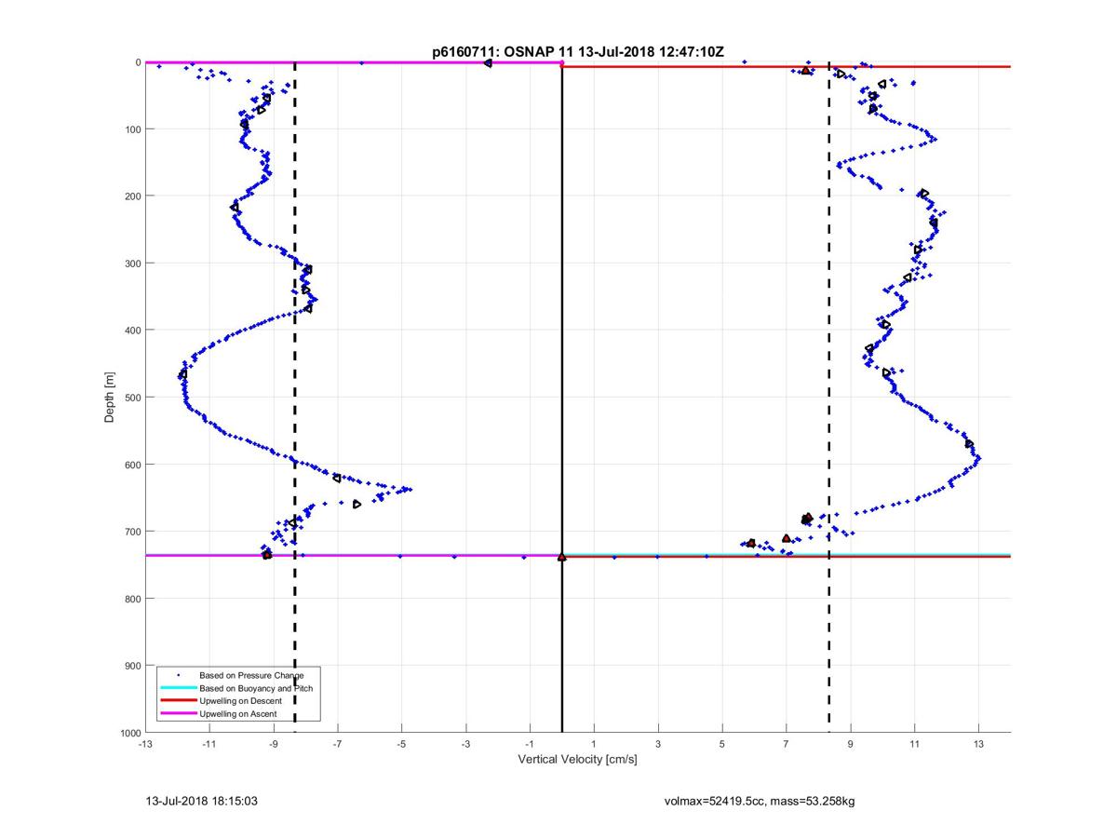
Task: Click the x-axis tick label '-5'
Action: point(401,744)
